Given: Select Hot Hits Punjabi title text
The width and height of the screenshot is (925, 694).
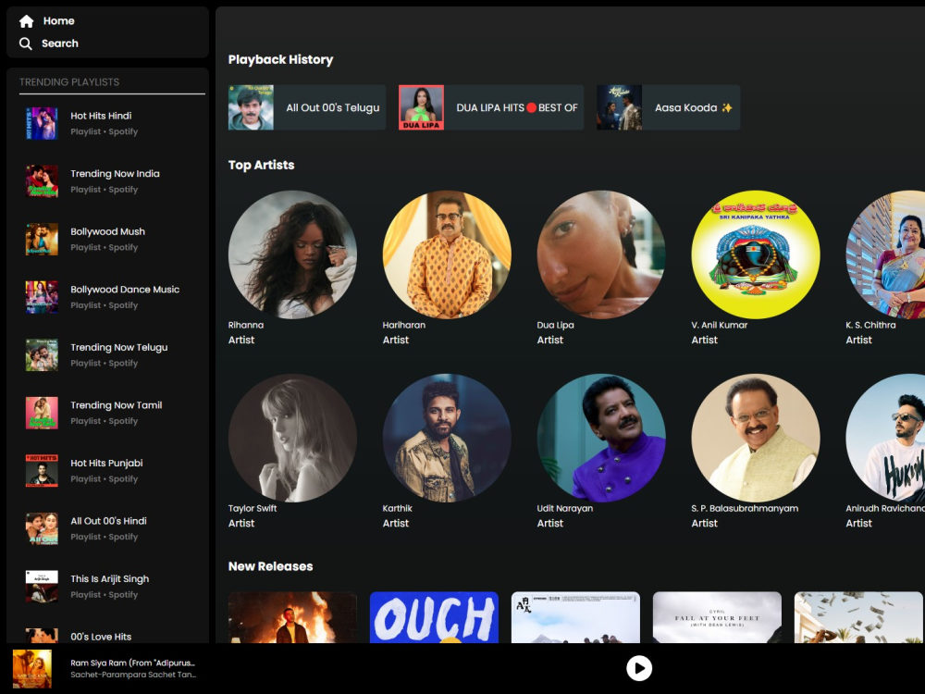Looking at the screenshot, I should [106, 464].
